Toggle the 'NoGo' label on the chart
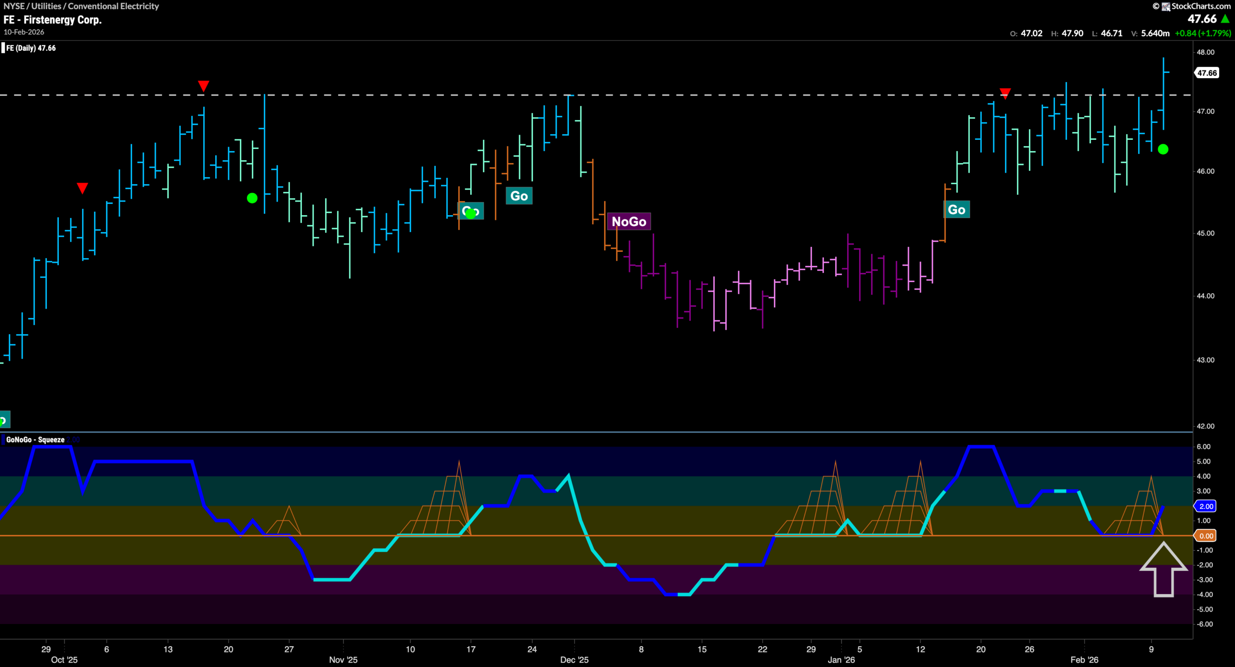This screenshot has height=667, width=1235. click(x=630, y=221)
